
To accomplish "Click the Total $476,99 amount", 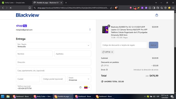I will click(154, 76).
